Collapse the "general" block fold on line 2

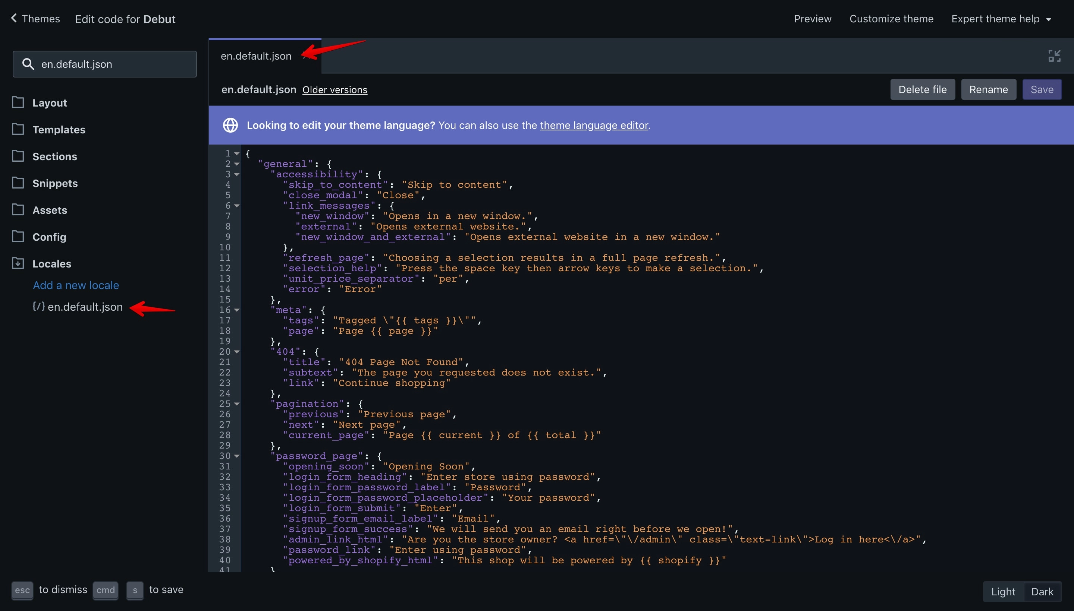coord(237,164)
